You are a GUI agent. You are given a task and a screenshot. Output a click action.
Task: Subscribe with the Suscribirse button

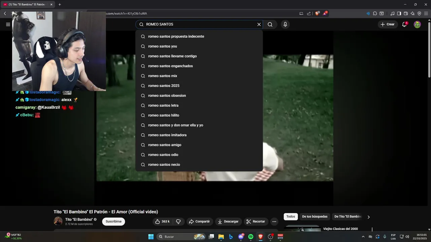tap(113, 221)
